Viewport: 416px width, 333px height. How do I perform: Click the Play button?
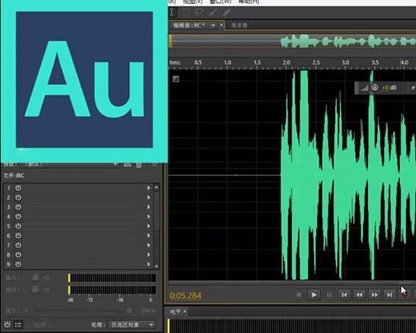pyautogui.click(x=314, y=295)
